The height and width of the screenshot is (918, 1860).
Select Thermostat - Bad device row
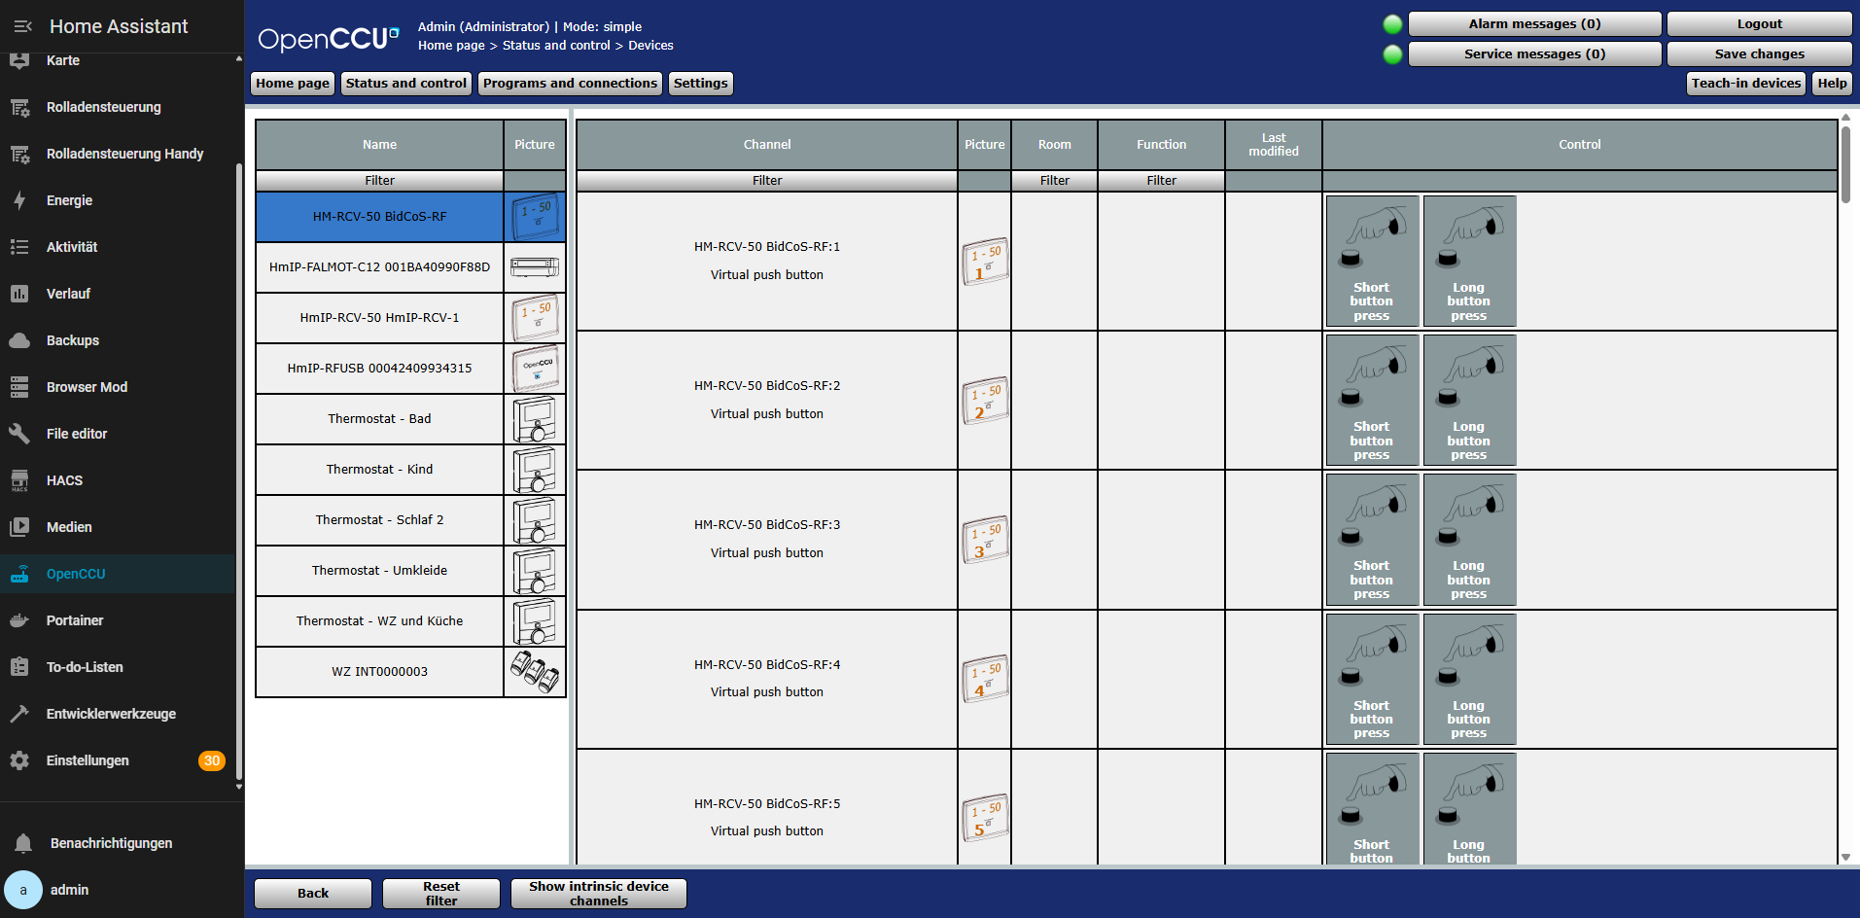(379, 419)
